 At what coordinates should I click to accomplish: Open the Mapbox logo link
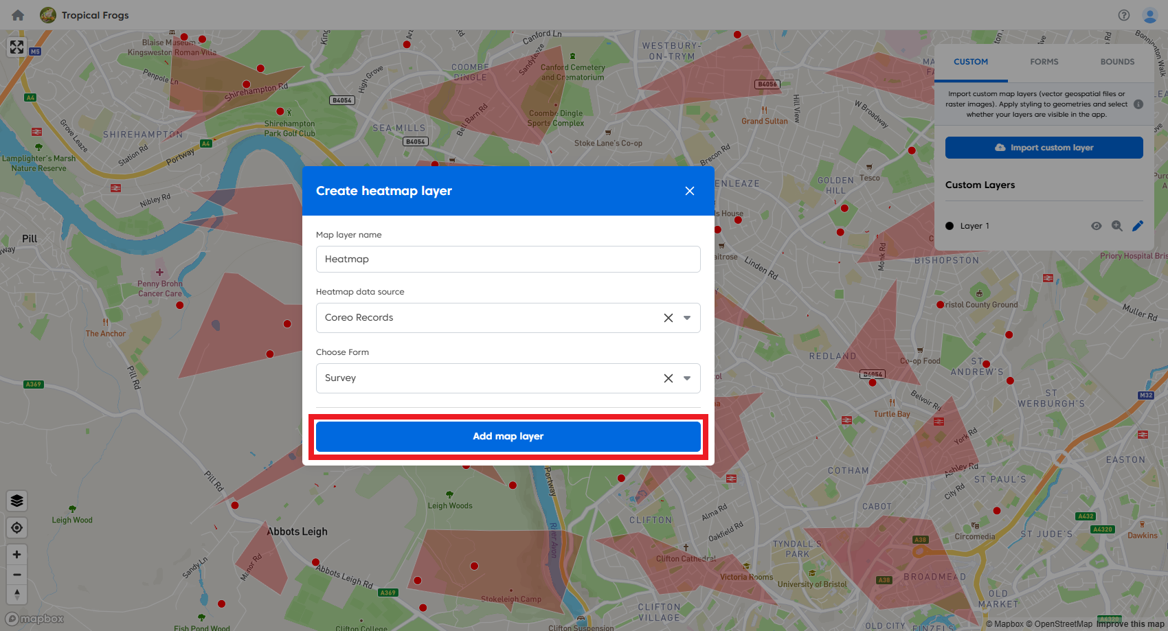[x=35, y=619]
